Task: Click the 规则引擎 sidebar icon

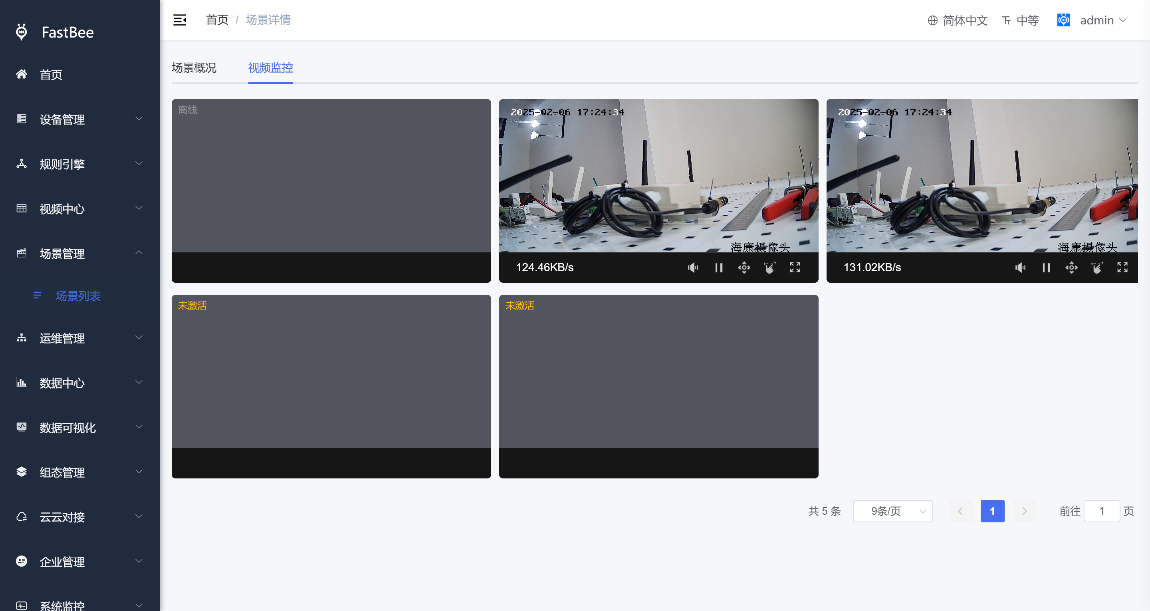Action: (22, 163)
